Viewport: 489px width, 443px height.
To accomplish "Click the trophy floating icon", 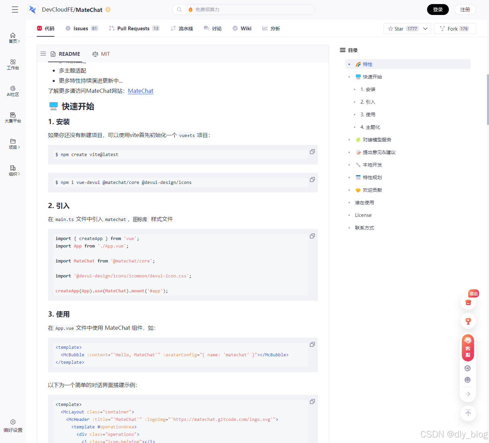I will (468, 321).
